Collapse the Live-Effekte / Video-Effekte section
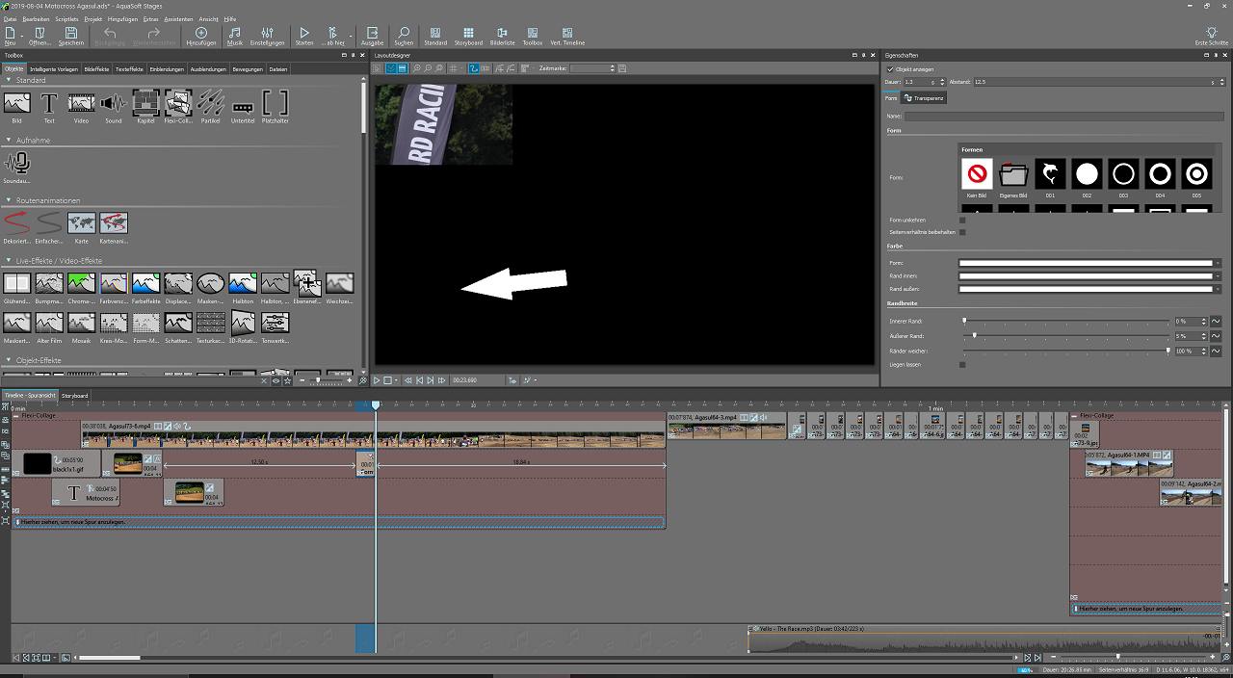This screenshot has height=678, width=1233. click(9, 261)
